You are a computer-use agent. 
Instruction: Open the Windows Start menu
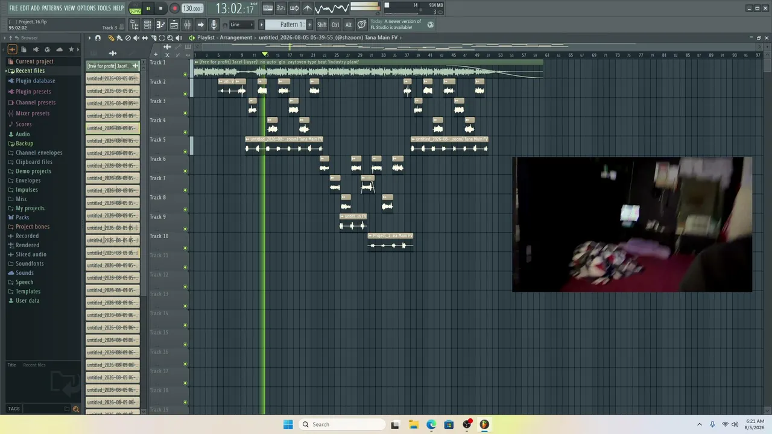click(288, 424)
